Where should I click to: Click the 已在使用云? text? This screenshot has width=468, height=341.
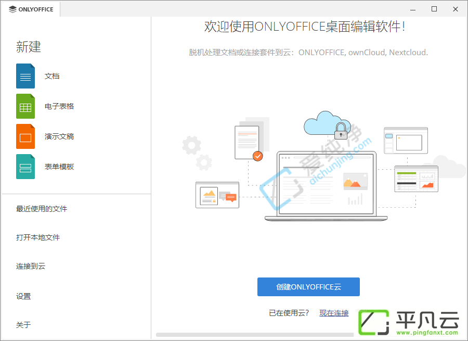(289, 313)
